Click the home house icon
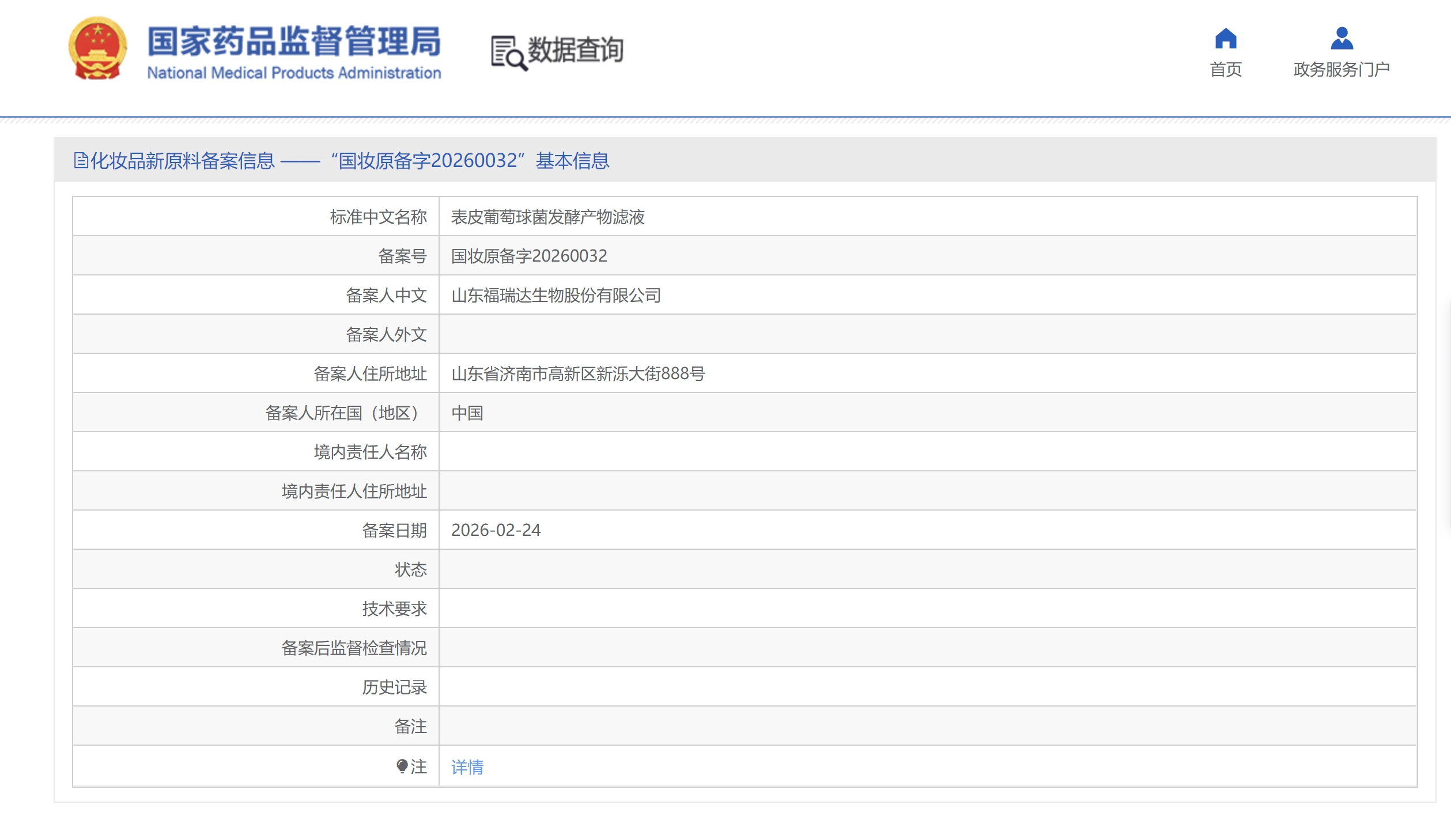The height and width of the screenshot is (816, 1451). click(x=1225, y=39)
